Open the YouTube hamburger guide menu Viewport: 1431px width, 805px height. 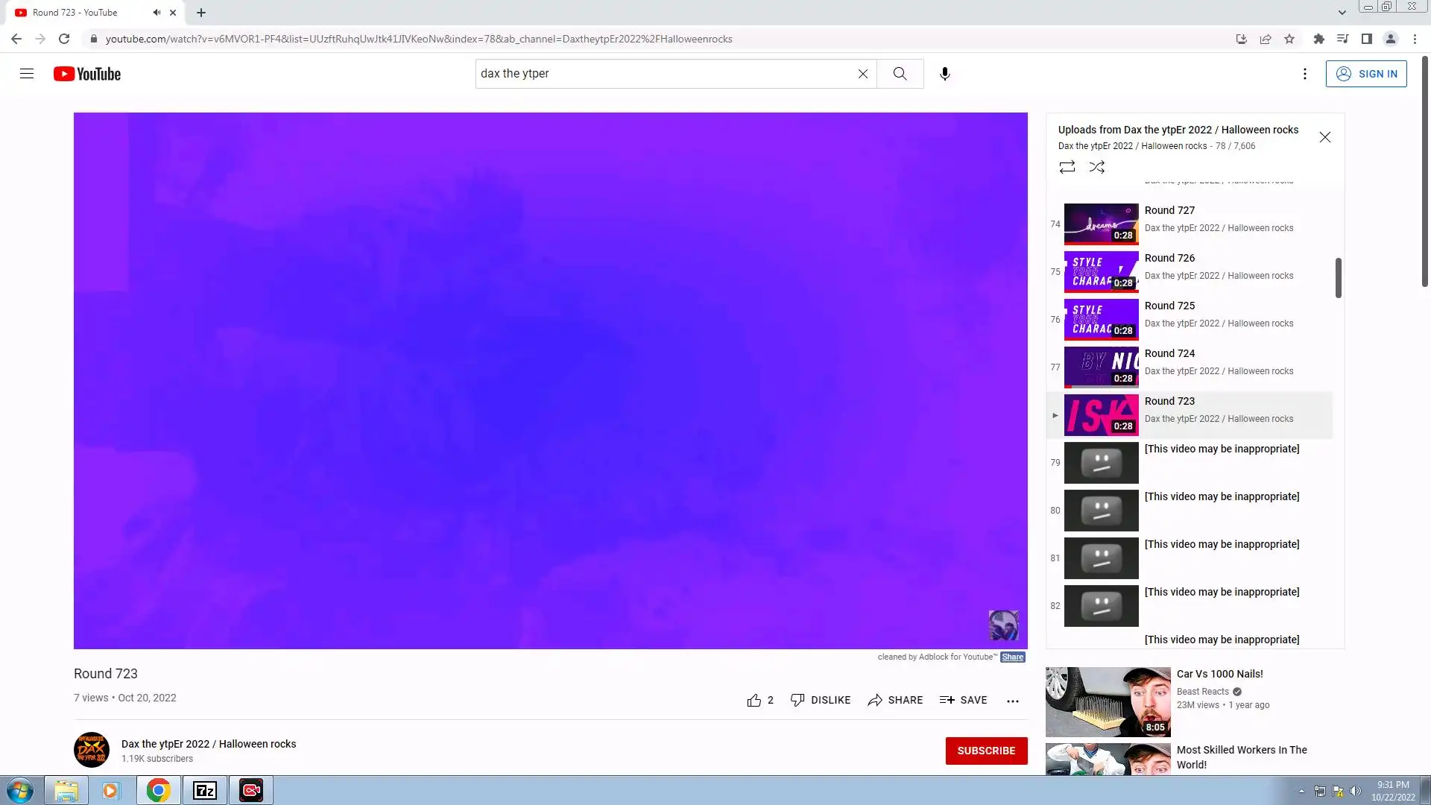tap(27, 73)
